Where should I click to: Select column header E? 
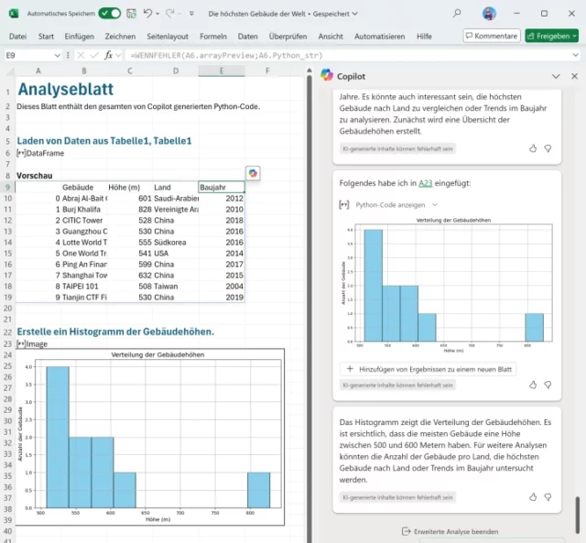222,71
